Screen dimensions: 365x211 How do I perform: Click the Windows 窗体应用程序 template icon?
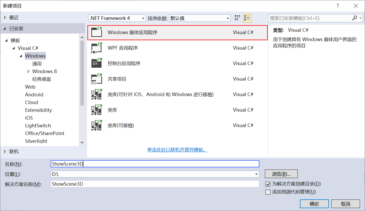pyautogui.click(x=97, y=32)
